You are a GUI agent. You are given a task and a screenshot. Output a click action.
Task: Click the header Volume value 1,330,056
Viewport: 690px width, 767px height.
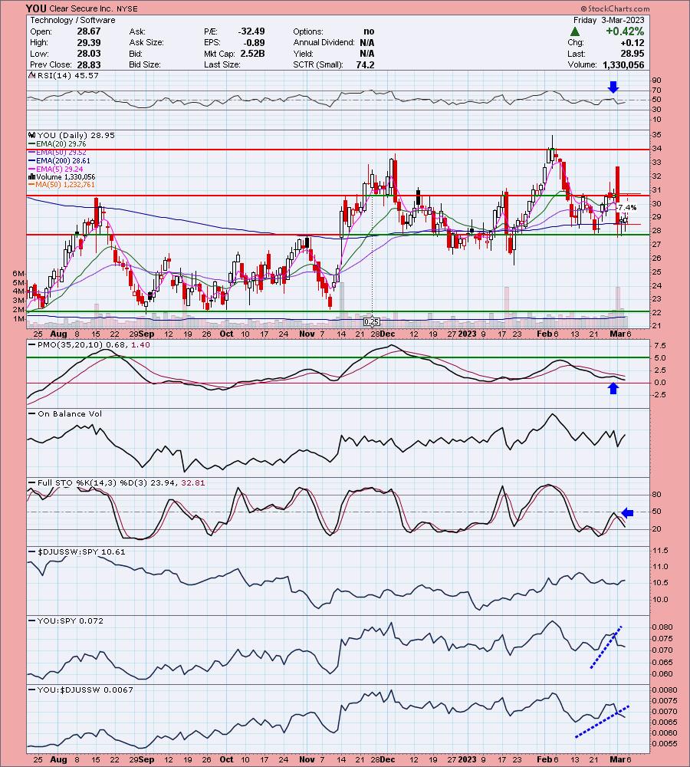point(623,64)
